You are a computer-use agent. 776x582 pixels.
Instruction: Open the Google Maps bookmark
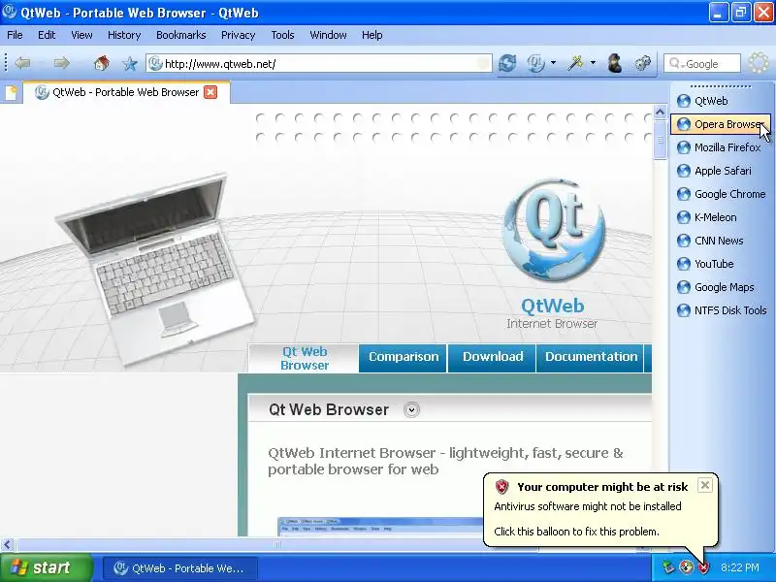pos(715,287)
